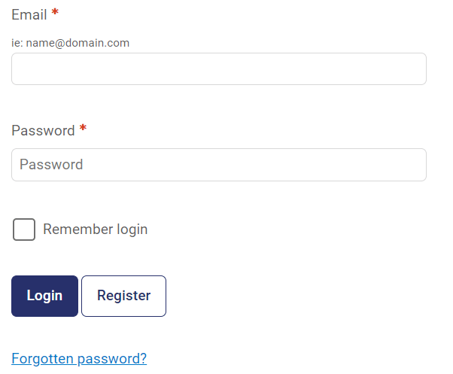Click the Email field label
Viewport: 453px width, 374px height.
(x=29, y=14)
